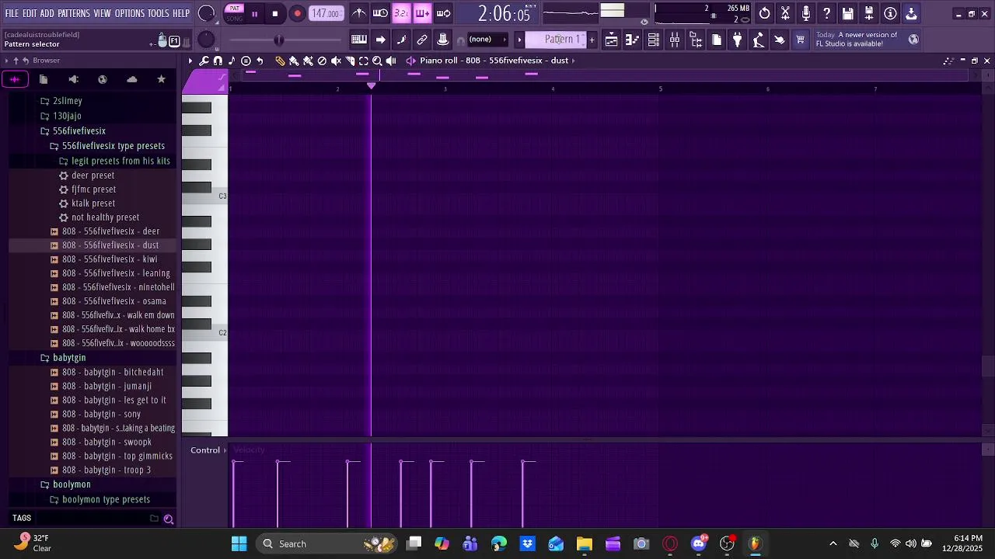Stop playback

tap(275, 13)
